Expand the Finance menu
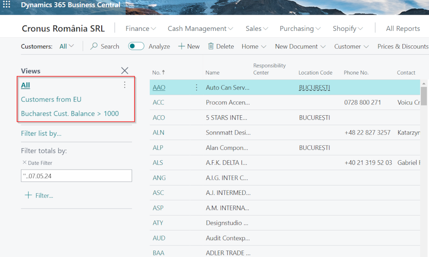 141,28
